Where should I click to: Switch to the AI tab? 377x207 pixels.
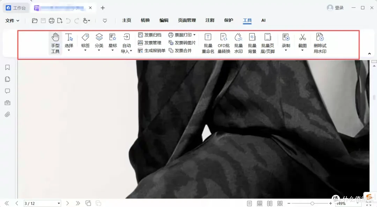[x=263, y=21]
